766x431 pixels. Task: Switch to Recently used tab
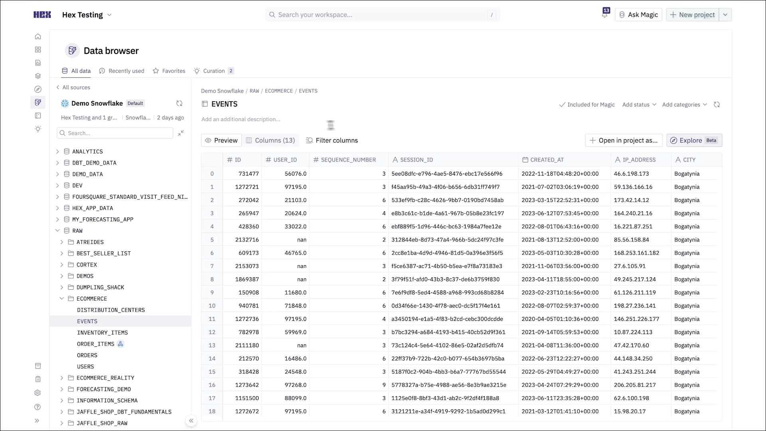coord(122,71)
